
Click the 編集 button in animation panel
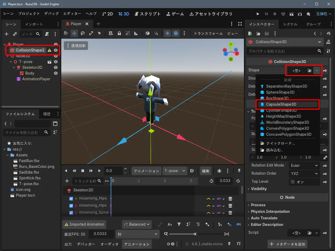tap(205, 171)
